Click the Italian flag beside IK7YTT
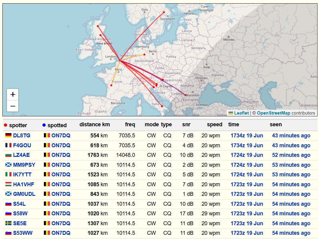This screenshot has height=239, width=319. (8, 174)
